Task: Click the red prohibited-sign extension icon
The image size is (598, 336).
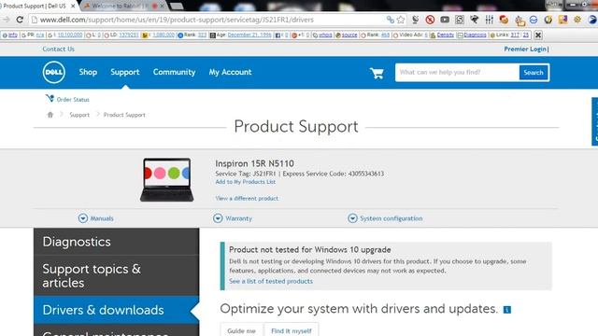Action: [x=430, y=20]
